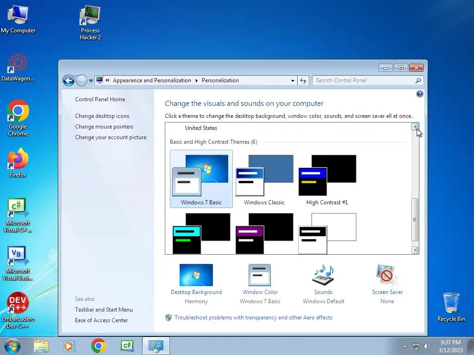474x355 pixels.
Task: Click the volume speaker tray icon
Action: [x=427, y=346]
